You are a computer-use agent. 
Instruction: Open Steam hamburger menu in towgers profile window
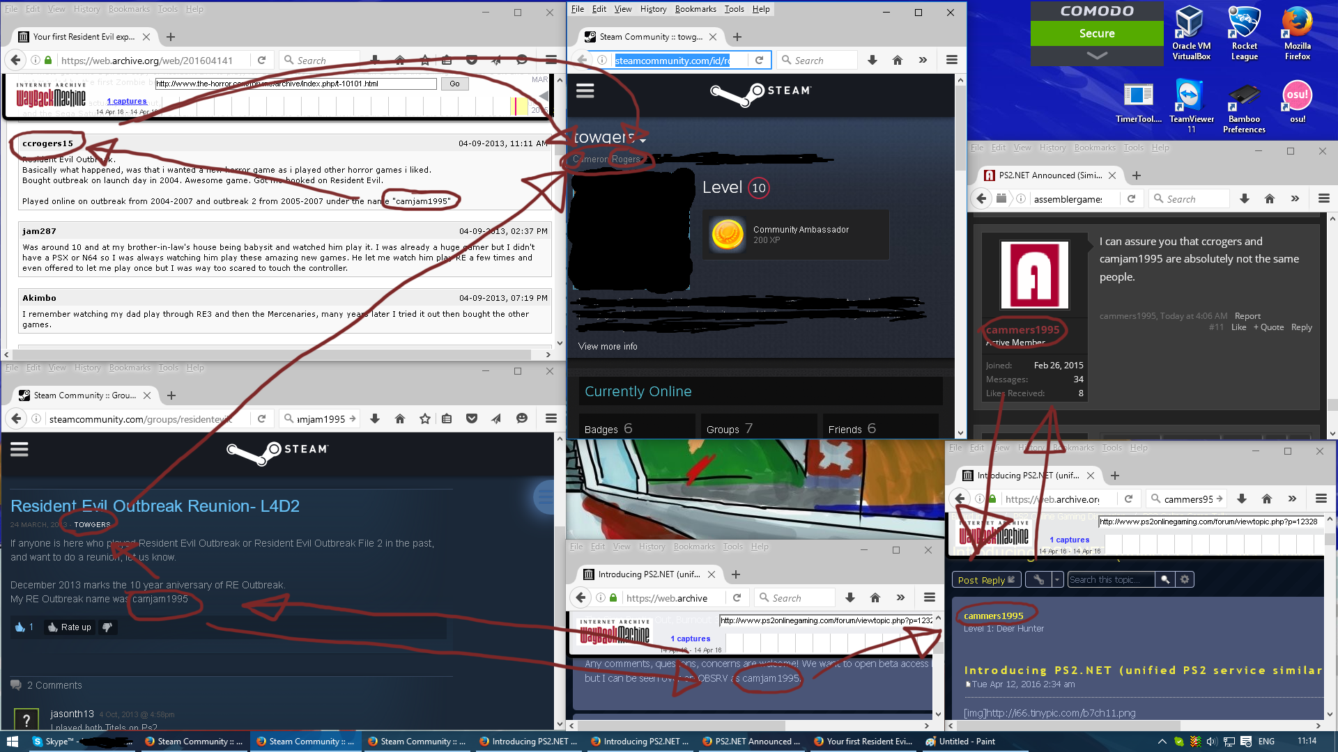point(585,91)
